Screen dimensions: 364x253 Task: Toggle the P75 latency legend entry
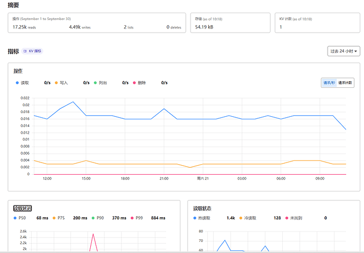point(59,218)
